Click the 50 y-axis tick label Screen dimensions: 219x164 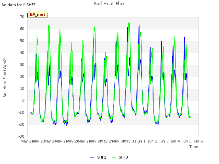22,41
